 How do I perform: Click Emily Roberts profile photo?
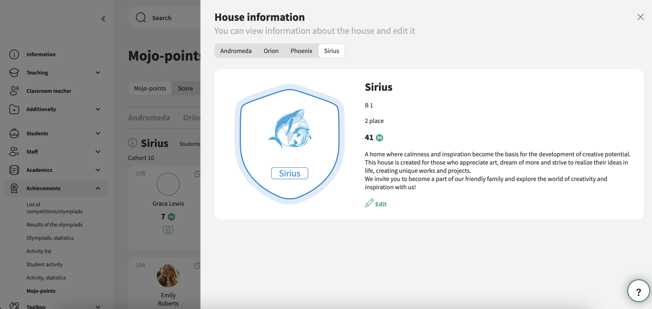click(168, 275)
